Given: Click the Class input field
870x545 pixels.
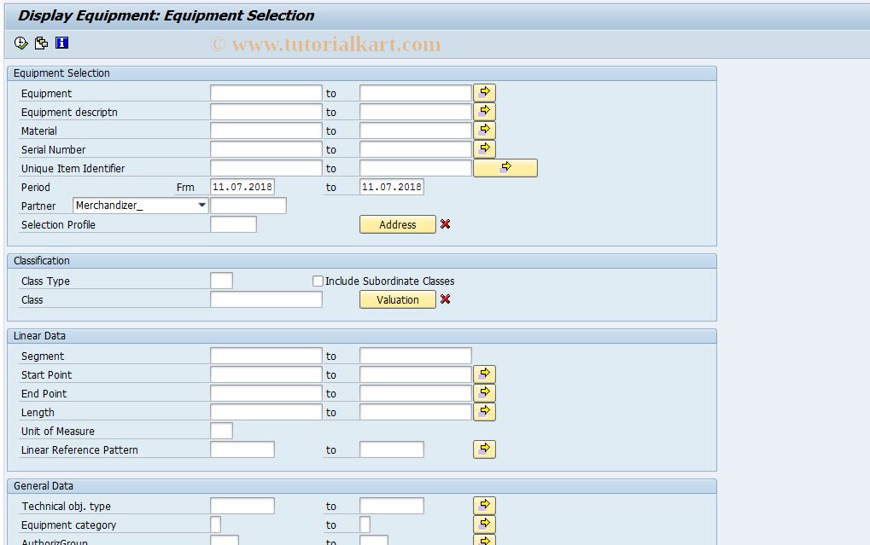Looking at the screenshot, I should (x=266, y=299).
